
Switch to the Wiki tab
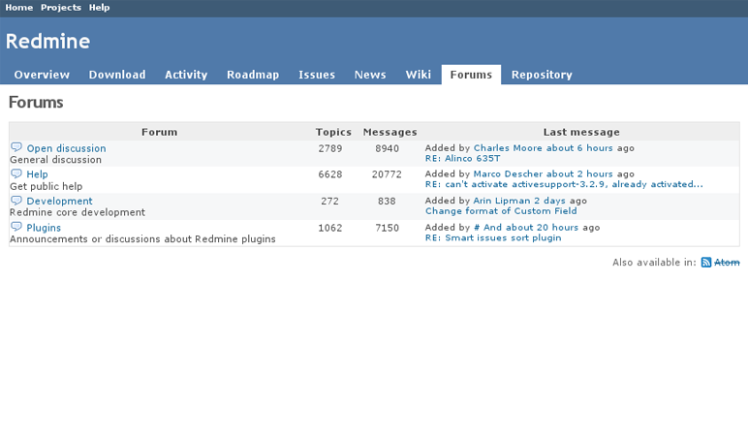[x=419, y=75]
